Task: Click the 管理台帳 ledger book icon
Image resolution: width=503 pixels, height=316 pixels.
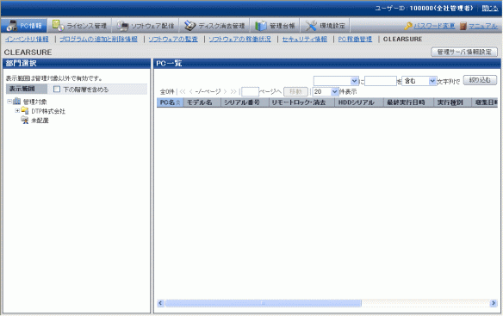Action: click(261, 26)
